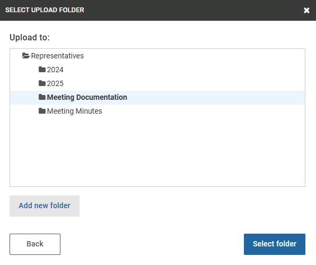Click blank area right of Meeting Minutes row
Screen dimensions: 316x265
tap(204, 111)
